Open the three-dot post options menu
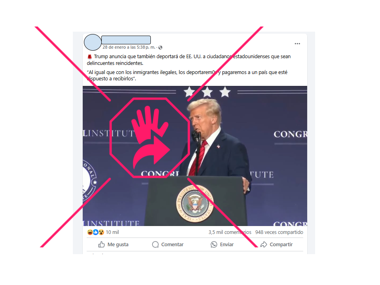Screen dimensions: 380x285 click(x=297, y=44)
